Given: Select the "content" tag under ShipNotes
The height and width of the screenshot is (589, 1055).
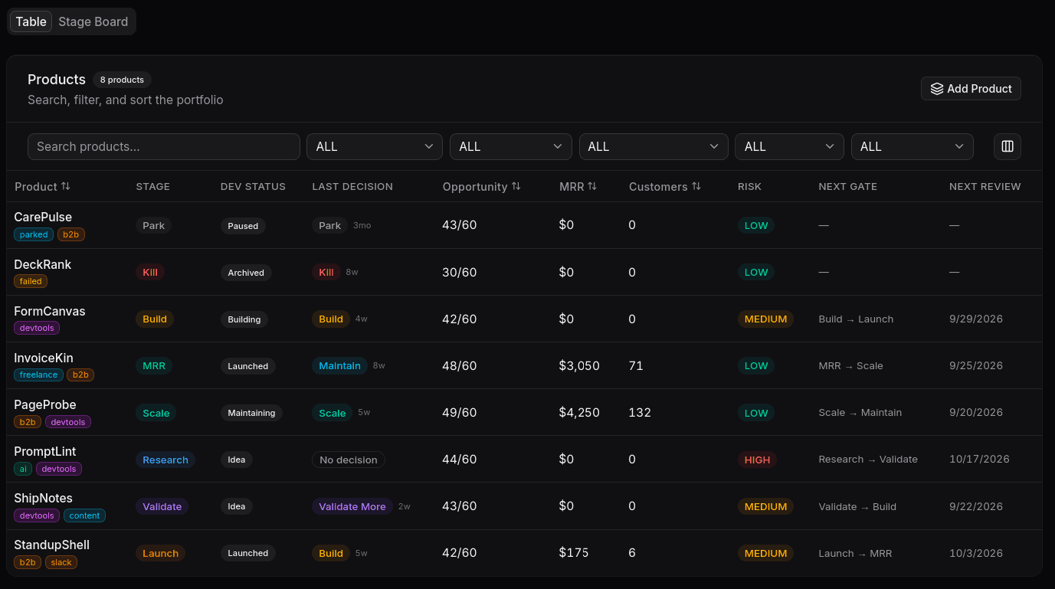Looking at the screenshot, I should 84,515.
